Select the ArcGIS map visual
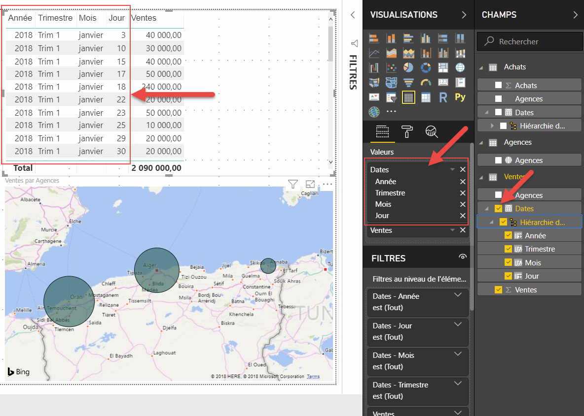Image resolution: width=584 pixels, height=416 pixels. pos(374,112)
